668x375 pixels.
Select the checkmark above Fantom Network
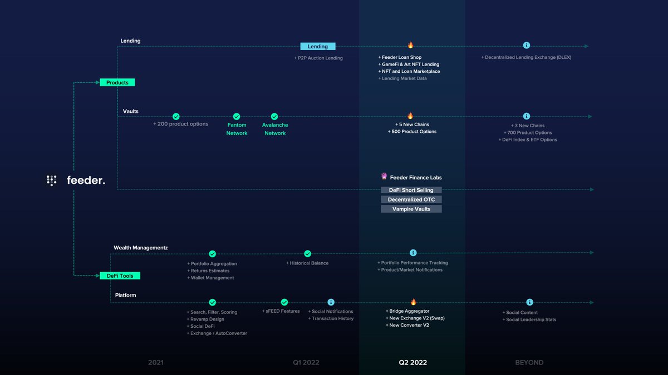237,116
